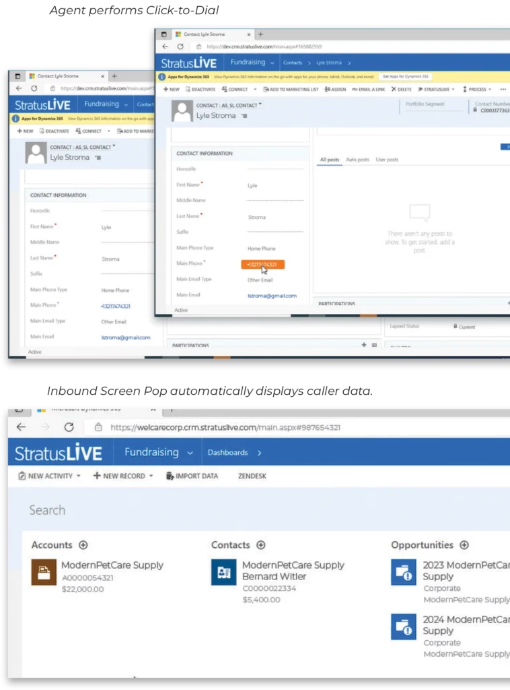Image resolution: width=510 pixels, height=690 pixels.
Task: Reload page in back-left Contact window
Action: [34, 88]
